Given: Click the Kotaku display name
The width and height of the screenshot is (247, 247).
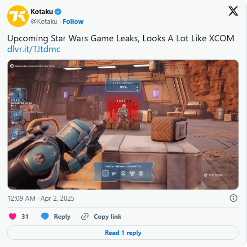Looking at the screenshot, I should click(x=42, y=12).
